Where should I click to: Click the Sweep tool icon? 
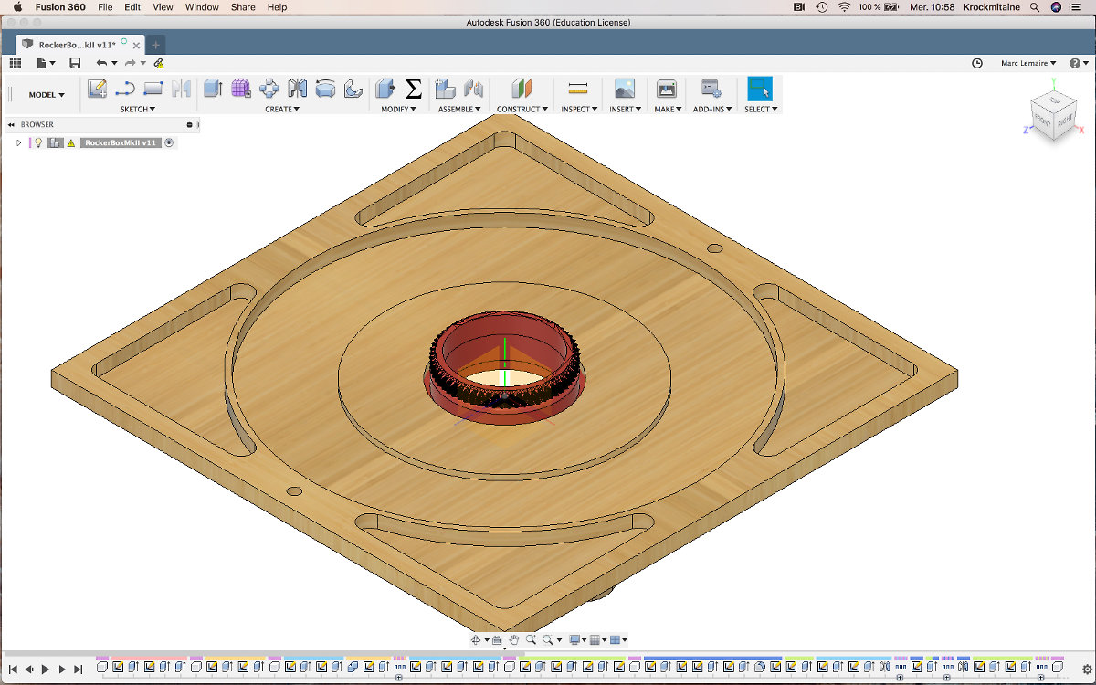[x=353, y=89]
